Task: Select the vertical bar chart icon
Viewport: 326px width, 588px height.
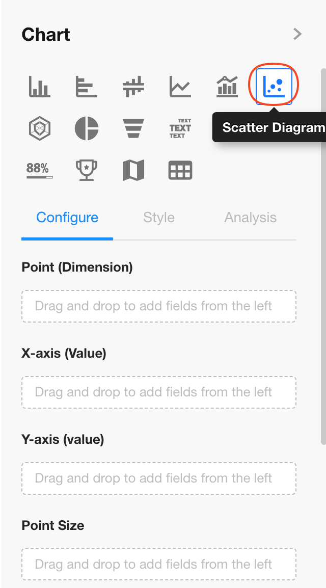Action: (39, 87)
